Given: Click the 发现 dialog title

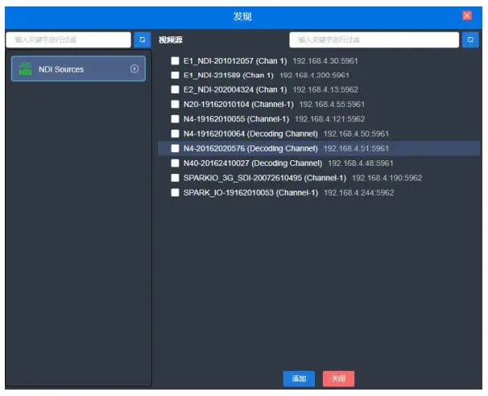Looking at the screenshot, I should 242,16.
